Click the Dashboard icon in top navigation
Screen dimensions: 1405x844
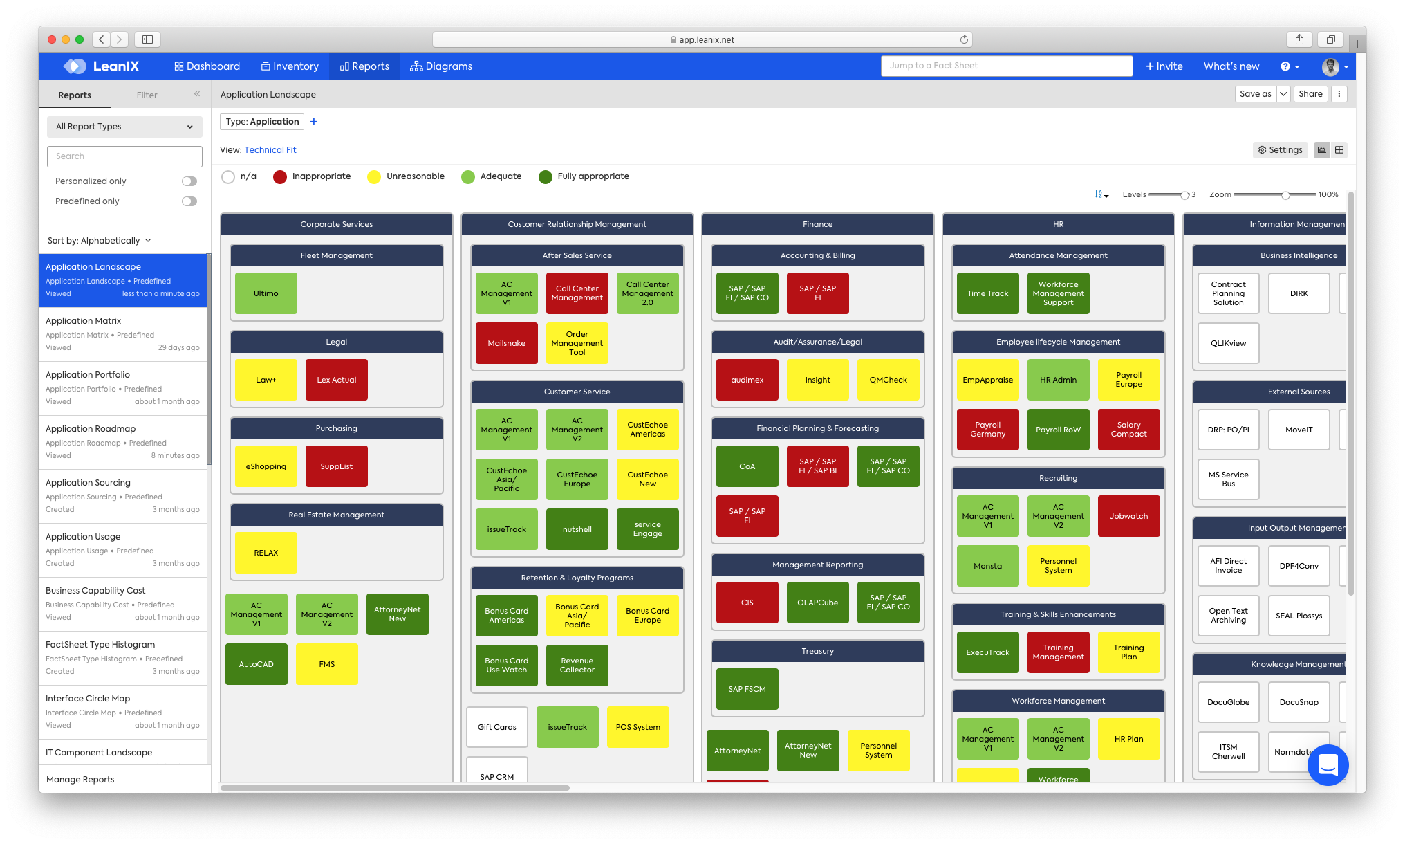[x=205, y=65]
